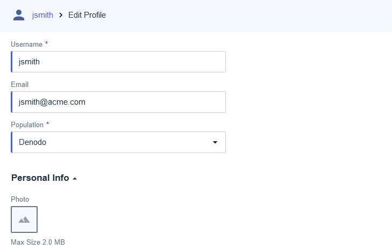Collapse Personal Info using the caret

pyautogui.click(x=75, y=178)
